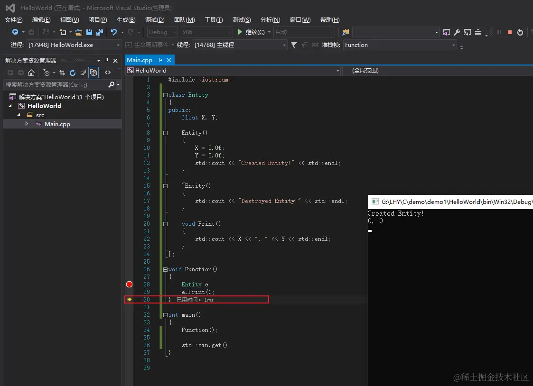The width and height of the screenshot is (533, 386).
Task: Click the Navigate Backward toolbar icon
Action: pos(15,32)
